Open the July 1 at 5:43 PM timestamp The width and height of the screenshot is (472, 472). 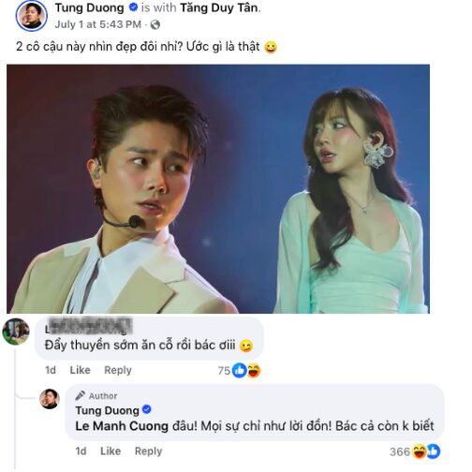(x=98, y=24)
